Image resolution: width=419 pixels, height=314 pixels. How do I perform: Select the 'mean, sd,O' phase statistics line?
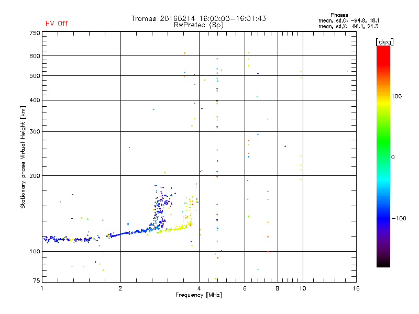[x=349, y=20]
